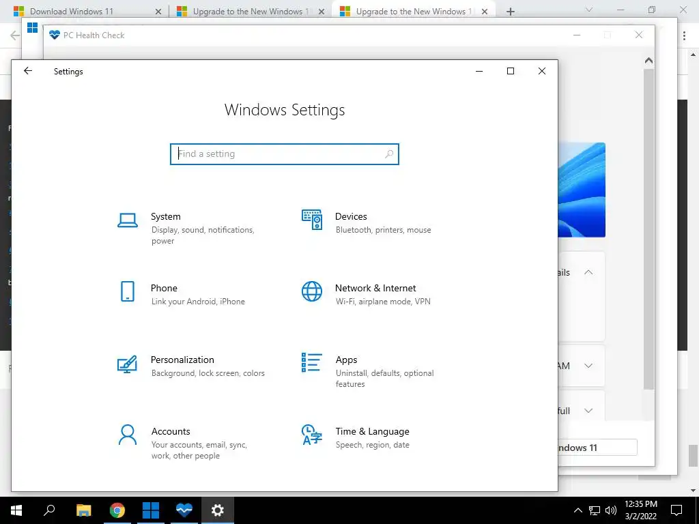The height and width of the screenshot is (524, 699).
Task: Switch to the second Upgrade to the New Windows tab
Action: tap(251, 11)
